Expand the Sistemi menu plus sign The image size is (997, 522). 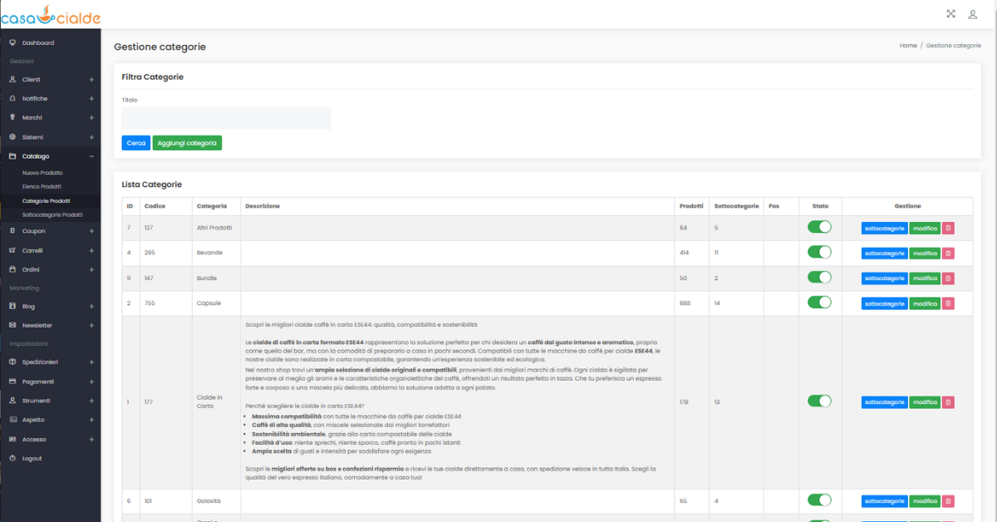(91, 137)
